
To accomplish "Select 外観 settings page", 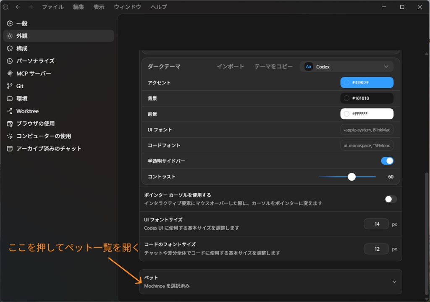I will (x=59, y=36).
